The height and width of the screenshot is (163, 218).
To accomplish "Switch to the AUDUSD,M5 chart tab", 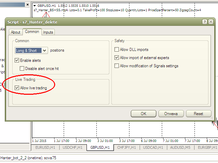I will pyautogui.click(x=180, y=147).
